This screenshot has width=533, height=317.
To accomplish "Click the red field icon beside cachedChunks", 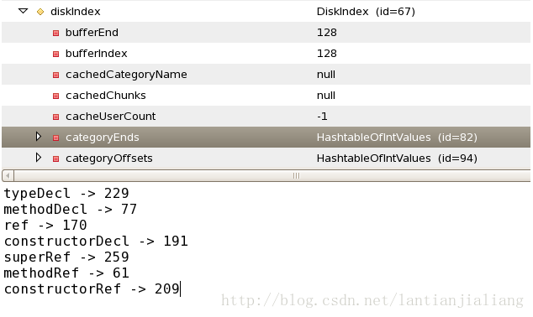I will coord(55,96).
